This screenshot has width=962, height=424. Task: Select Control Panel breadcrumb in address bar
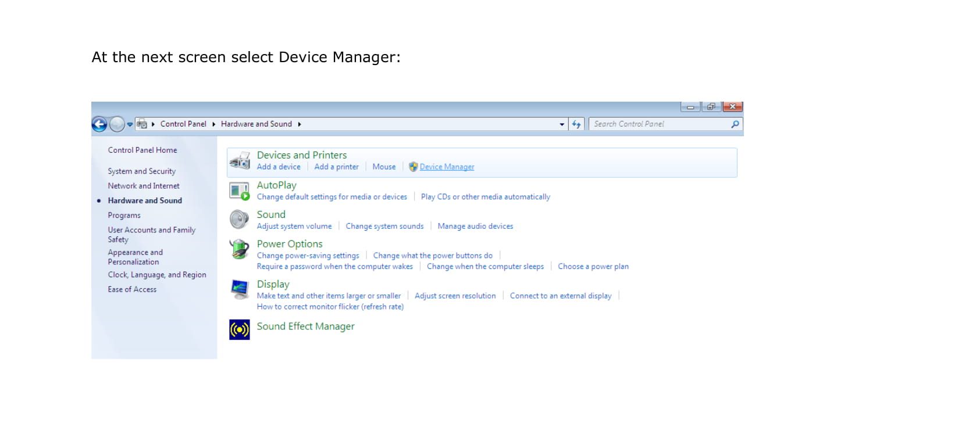183,124
